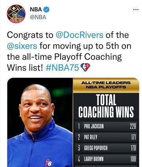Click the 229 wins figure
This screenshot has height=167, width=142.
click(x=133, y=127)
